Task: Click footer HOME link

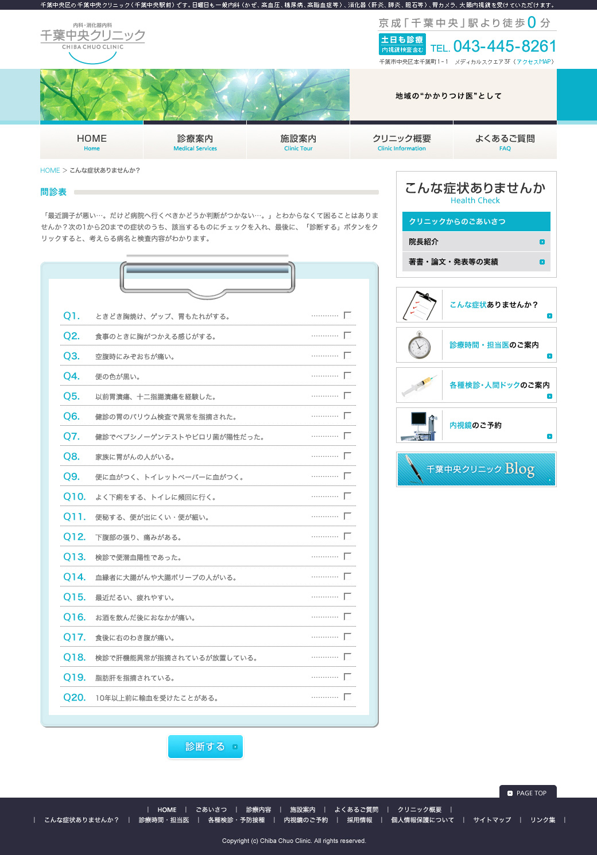Action: coord(167,810)
